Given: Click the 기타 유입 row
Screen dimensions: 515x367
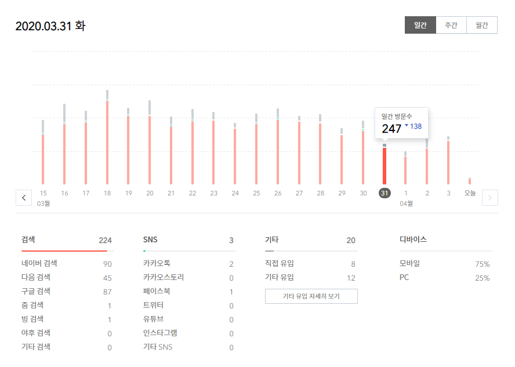Looking at the screenshot, I should pyautogui.click(x=310, y=277).
